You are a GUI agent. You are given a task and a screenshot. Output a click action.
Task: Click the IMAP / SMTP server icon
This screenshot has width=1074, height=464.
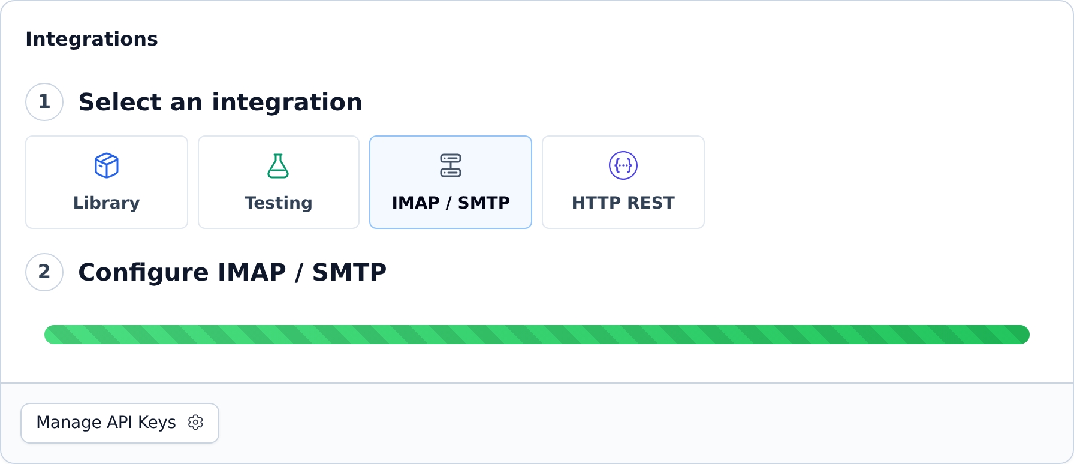[x=451, y=165]
